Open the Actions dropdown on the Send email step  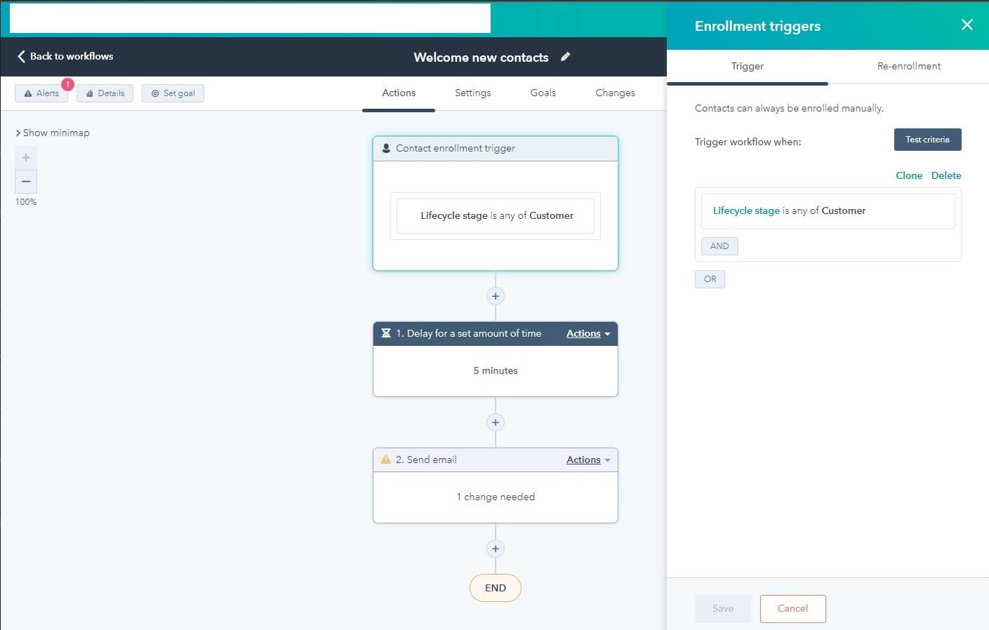(x=587, y=460)
